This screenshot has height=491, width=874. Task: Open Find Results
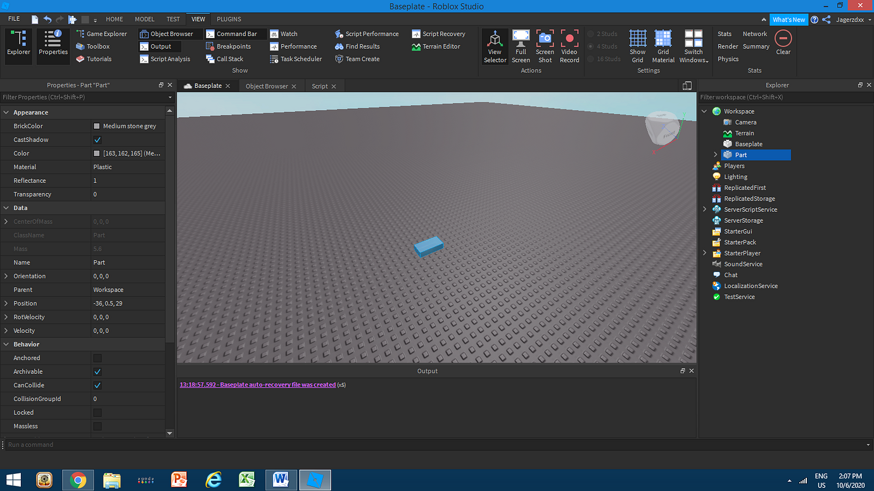(357, 46)
